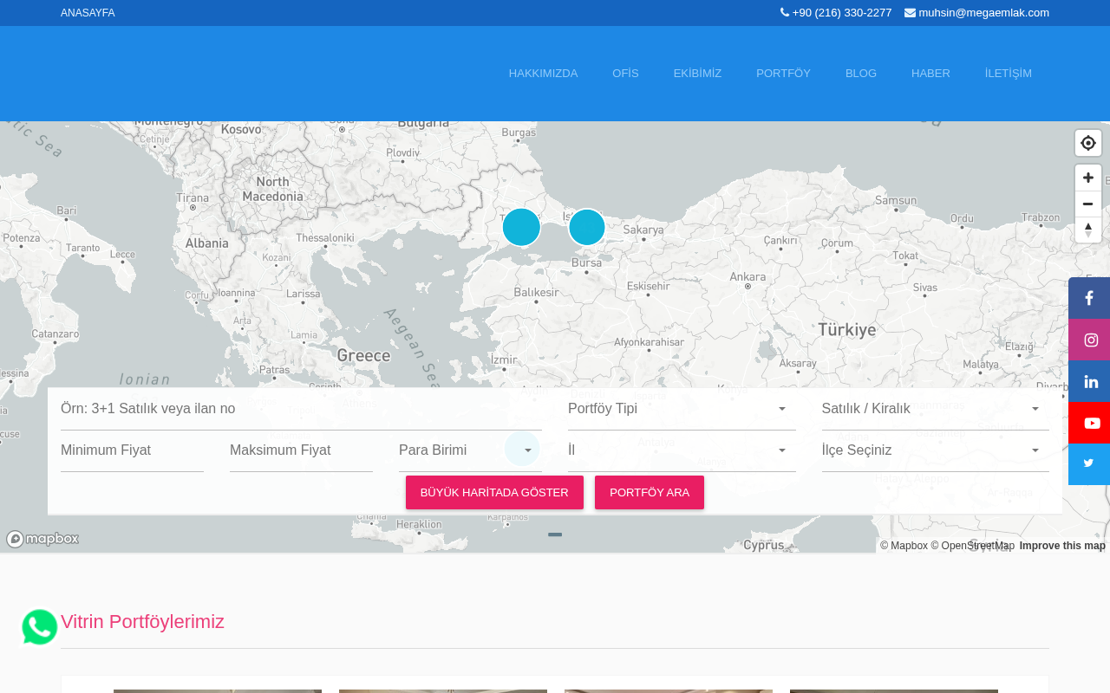1110x693 pixels.
Task: Start a WhatsApp chat
Action: 40,627
